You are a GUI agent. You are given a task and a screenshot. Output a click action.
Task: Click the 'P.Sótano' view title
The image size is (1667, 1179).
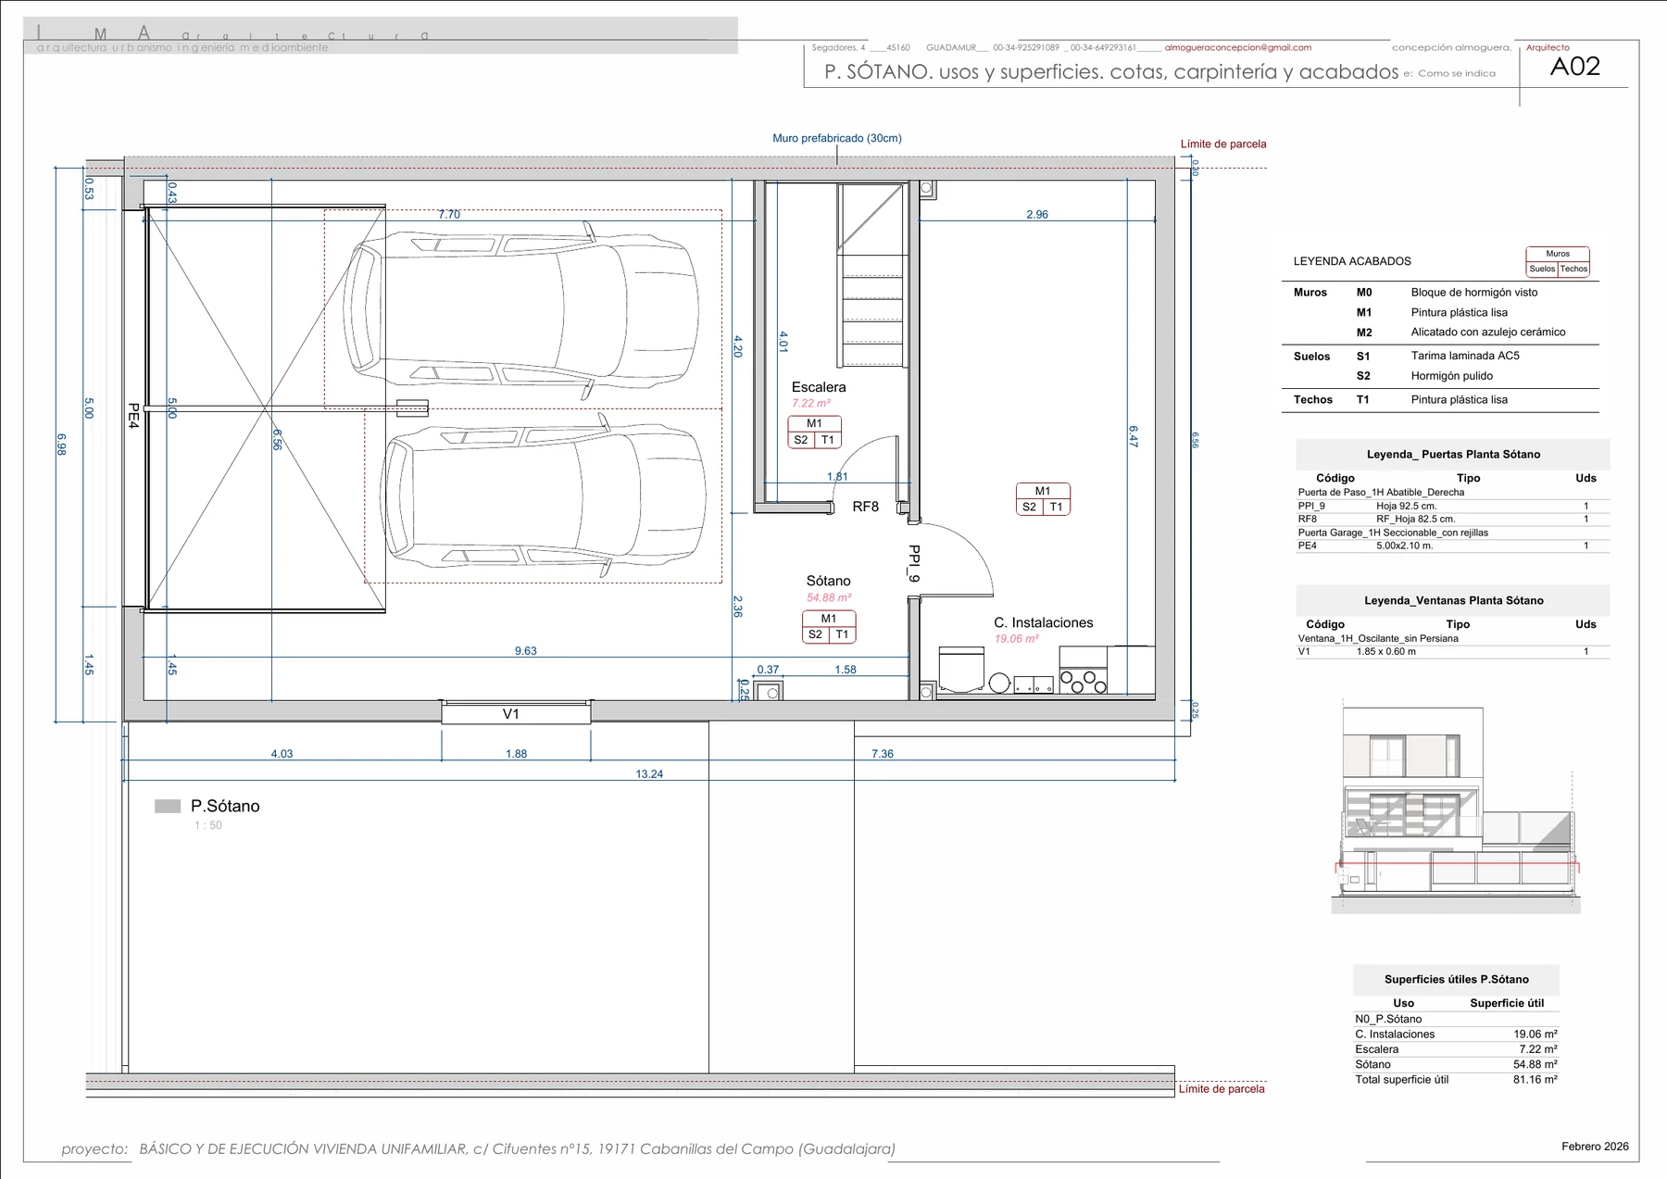[225, 806]
